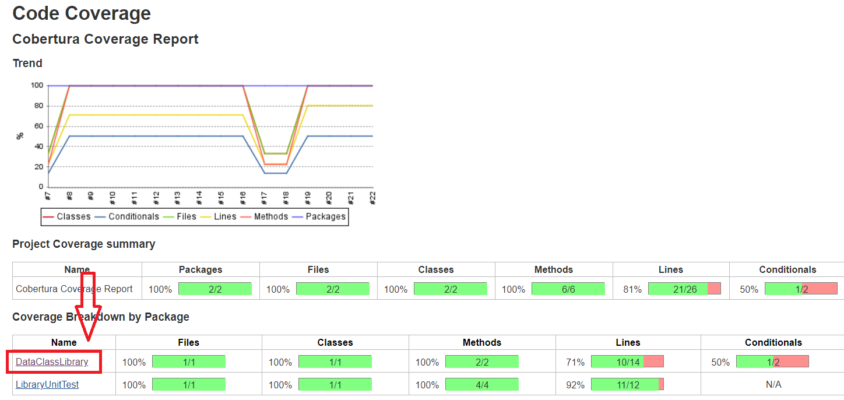Image resolution: width=844 pixels, height=400 pixels.
Task: Click the project Classes 2/2 coverage bar
Action: pyautogui.click(x=451, y=289)
